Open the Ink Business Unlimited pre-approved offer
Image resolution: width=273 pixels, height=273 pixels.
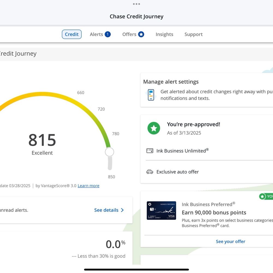pyautogui.click(x=182, y=151)
